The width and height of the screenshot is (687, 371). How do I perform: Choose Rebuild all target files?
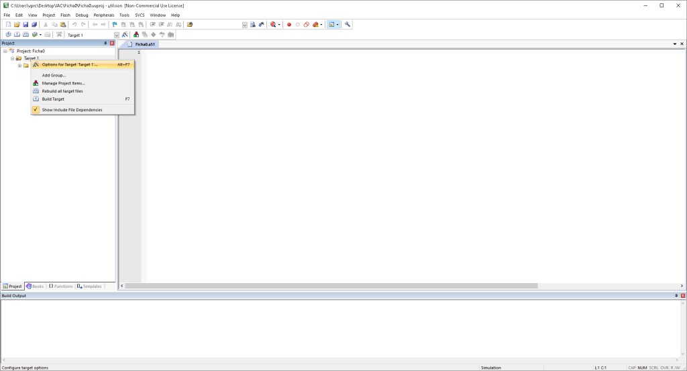(x=62, y=91)
